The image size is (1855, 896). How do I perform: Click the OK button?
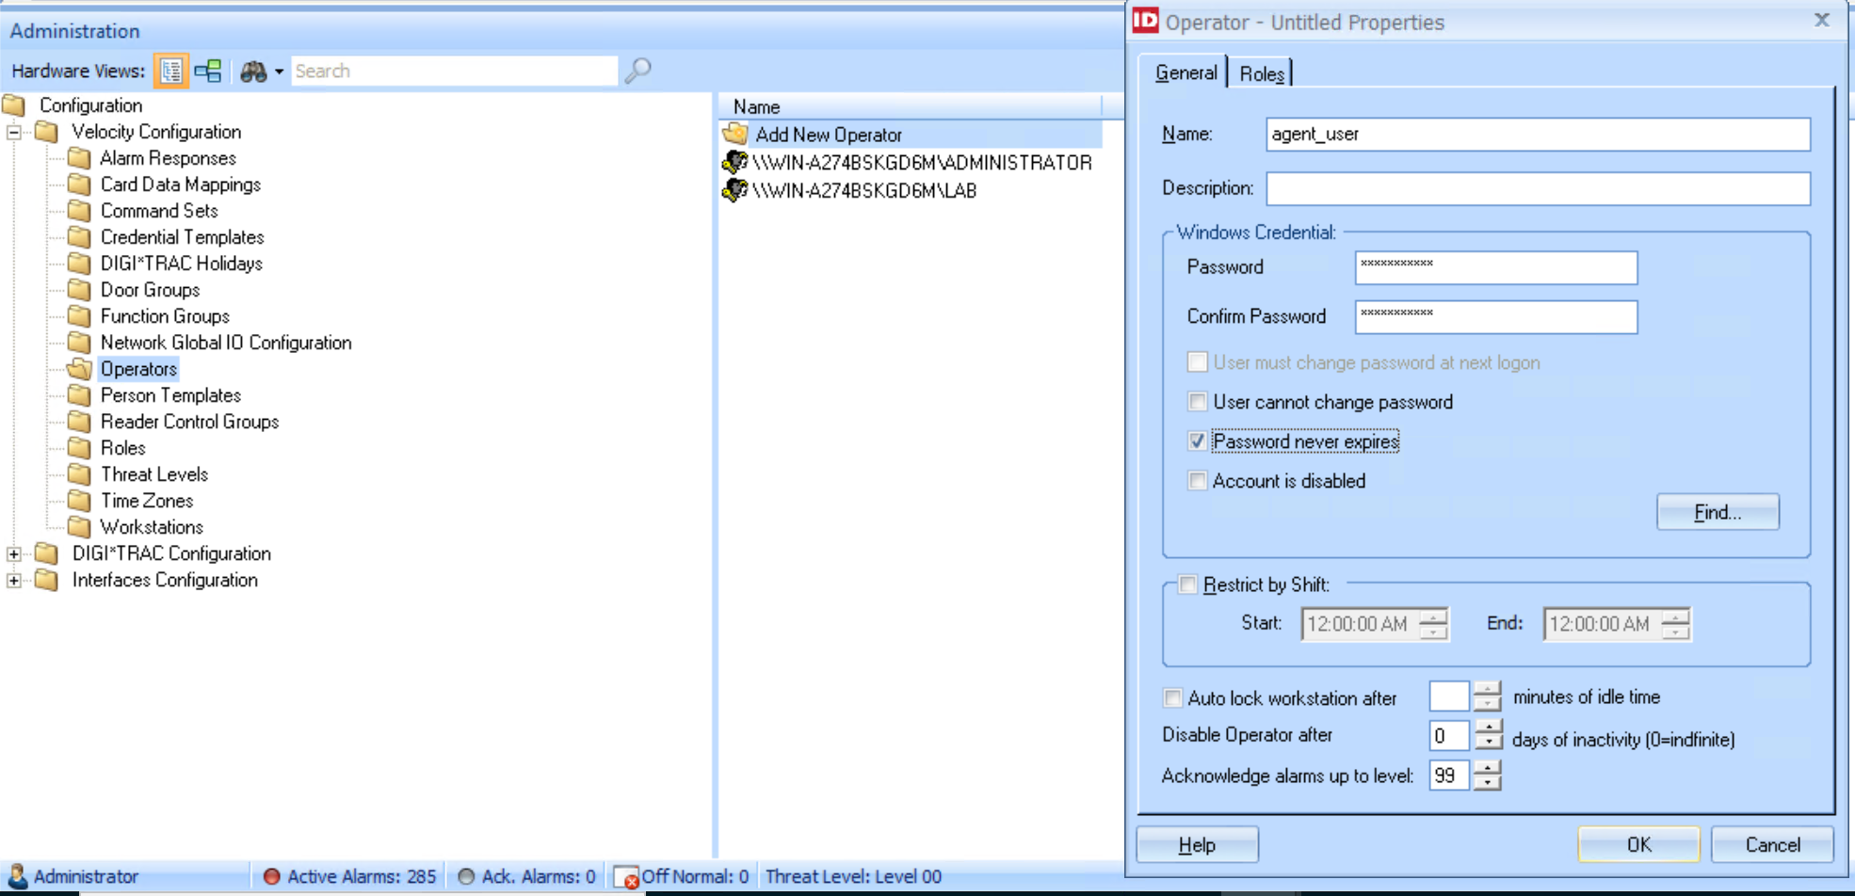(x=1638, y=844)
